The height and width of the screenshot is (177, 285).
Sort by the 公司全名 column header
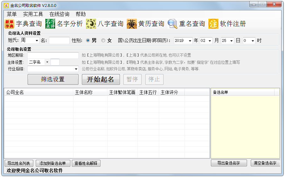39,92
